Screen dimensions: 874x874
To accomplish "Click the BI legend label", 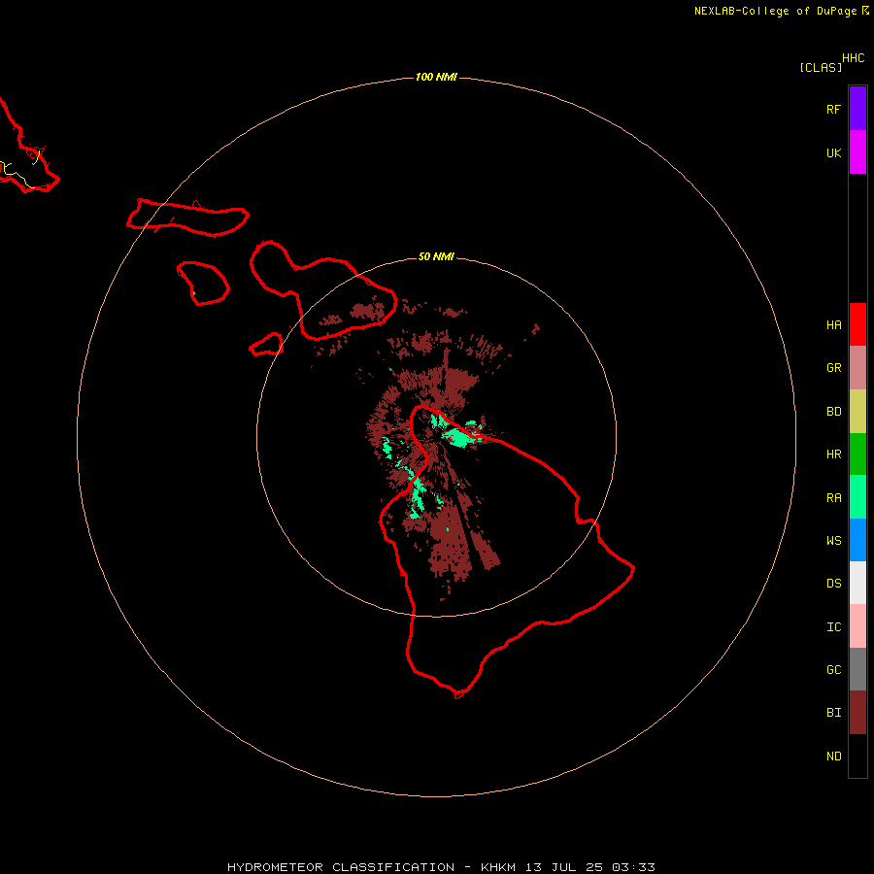I will (x=833, y=713).
